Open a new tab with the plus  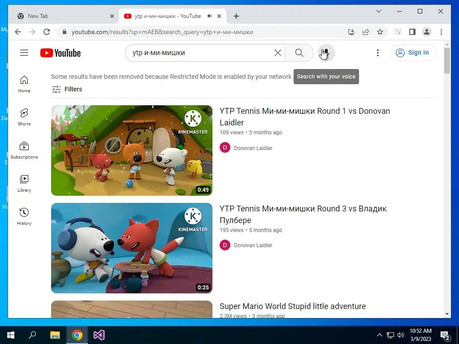[236, 16]
